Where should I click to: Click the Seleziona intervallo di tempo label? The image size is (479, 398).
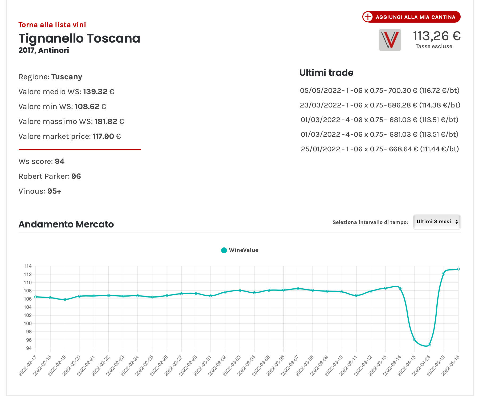pyautogui.click(x=370, y=222)
